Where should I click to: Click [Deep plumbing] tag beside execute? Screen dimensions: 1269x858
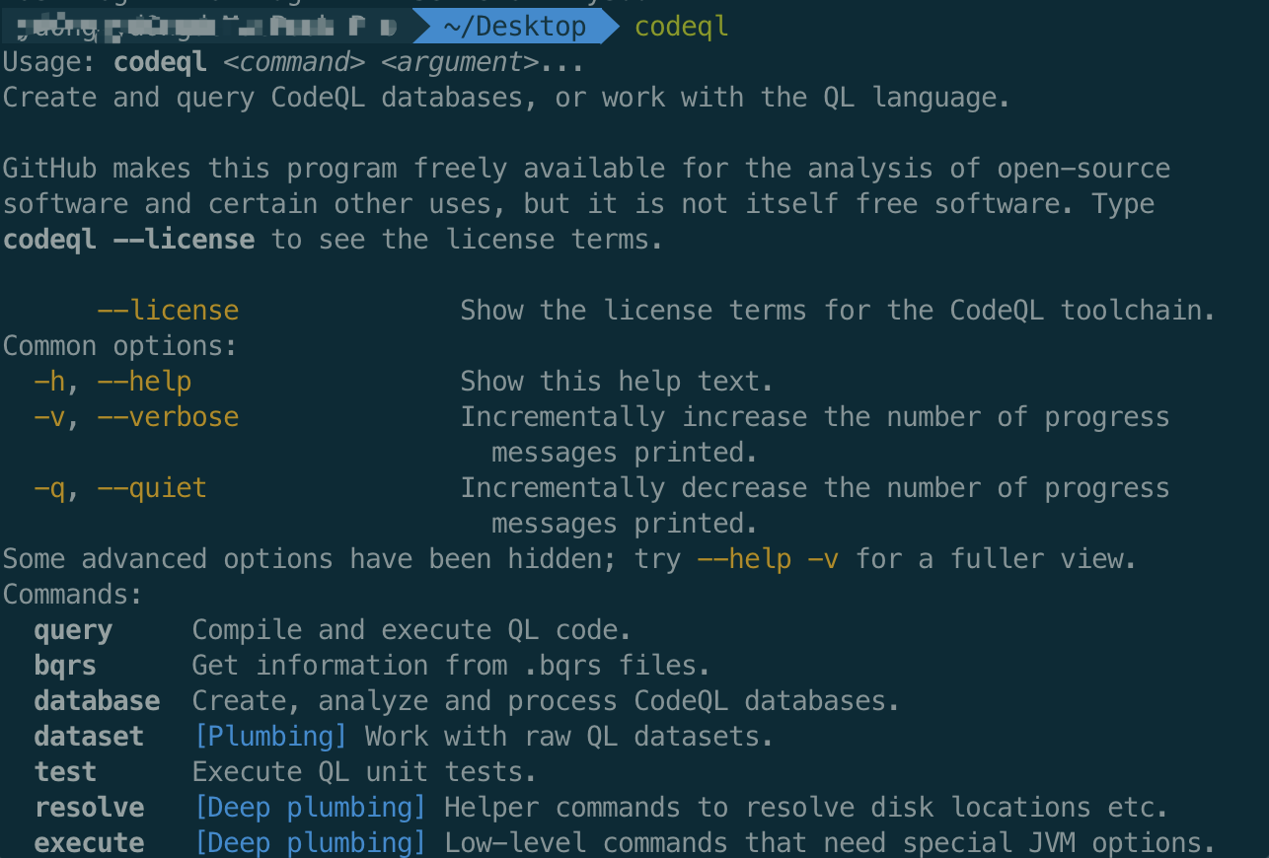(310, 843)
